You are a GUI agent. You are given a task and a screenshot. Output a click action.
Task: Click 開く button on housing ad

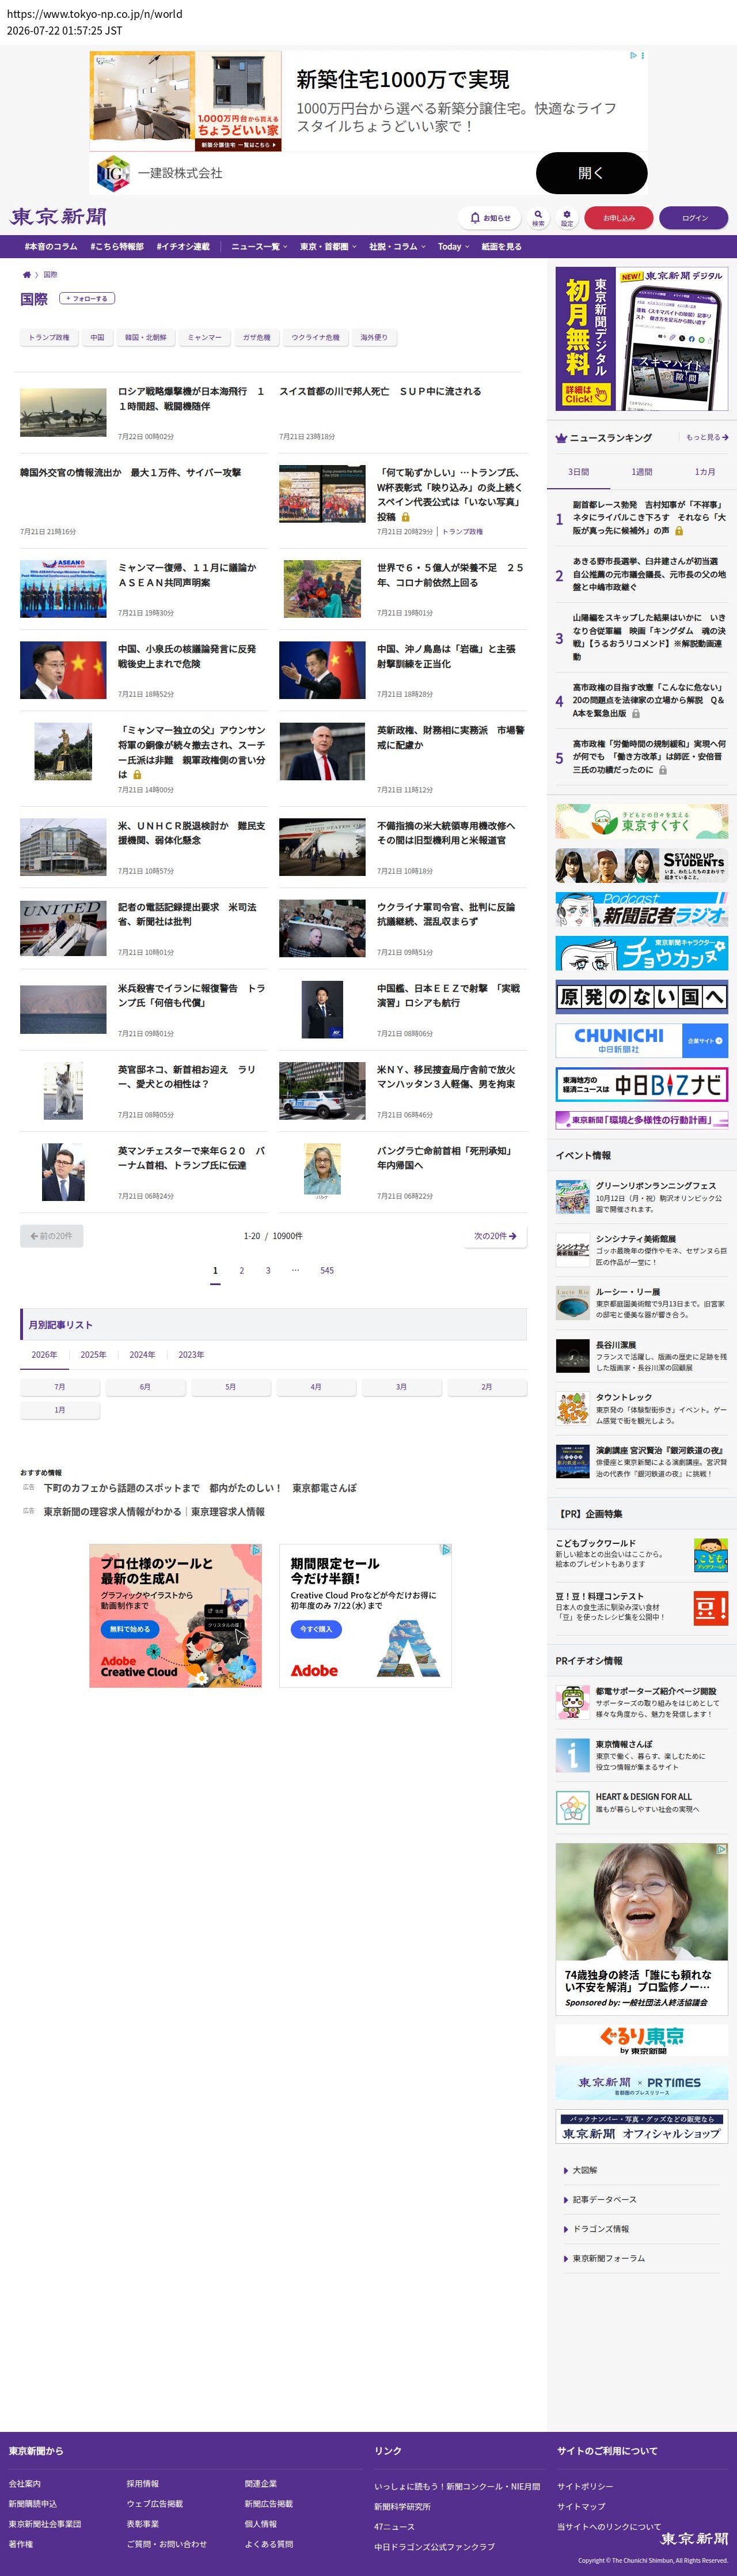[591, 173]
